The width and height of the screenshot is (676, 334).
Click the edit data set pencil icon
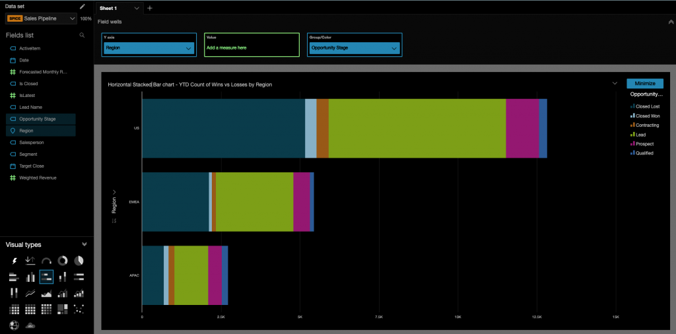pos(83,6)
